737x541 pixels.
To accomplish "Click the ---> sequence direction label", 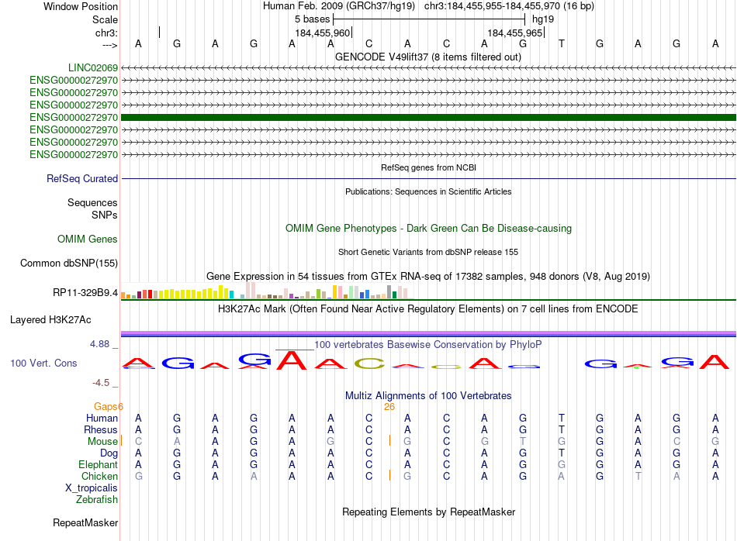I will [x=109, y=45].
